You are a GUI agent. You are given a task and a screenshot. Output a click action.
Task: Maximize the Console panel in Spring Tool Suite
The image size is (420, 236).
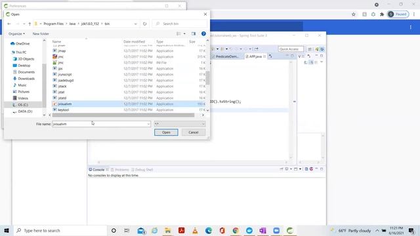point(322,169)
